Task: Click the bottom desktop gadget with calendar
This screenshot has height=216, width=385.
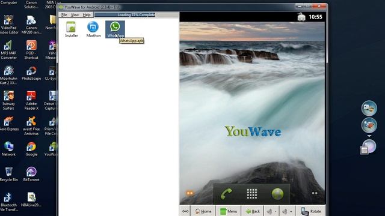Action: [x=368, y=147]
